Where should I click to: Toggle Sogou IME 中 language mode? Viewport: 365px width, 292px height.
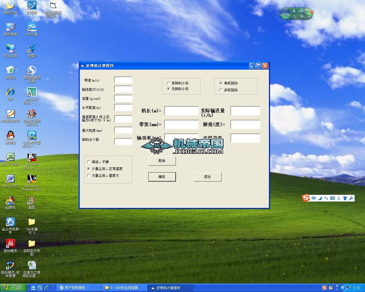click(314, 198)
